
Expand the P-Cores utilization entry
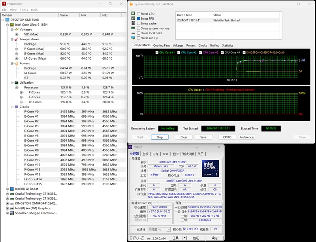coord(21,92)
